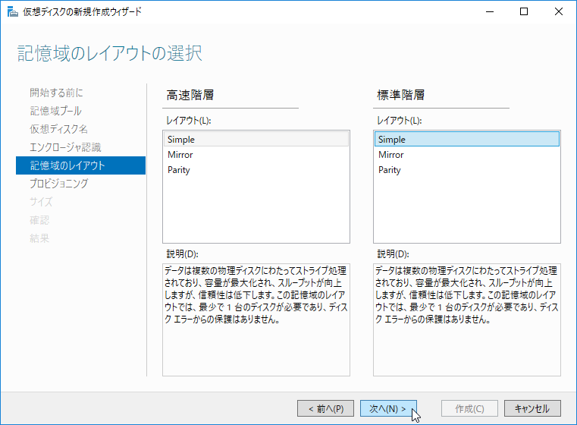Image resolution: width=577 pixels, height=425 pixels.
Task: Switch to 仮想ディスク名 step
Action: click(x=58, y=129)
